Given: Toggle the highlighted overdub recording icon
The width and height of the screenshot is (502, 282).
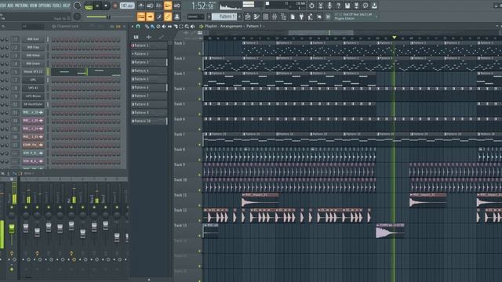Looking at the screenshot, I should coord(168,5).
